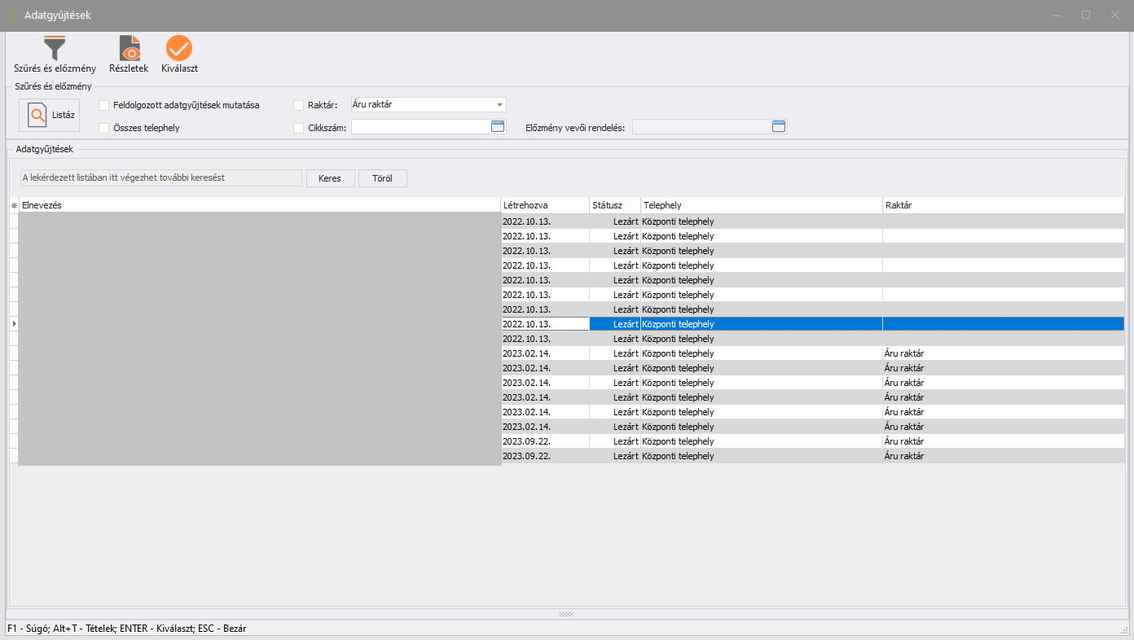Screen dimensions: 1134x640
Task: Check the Raktár filter checkbox
Action: (x=298, y=105)
